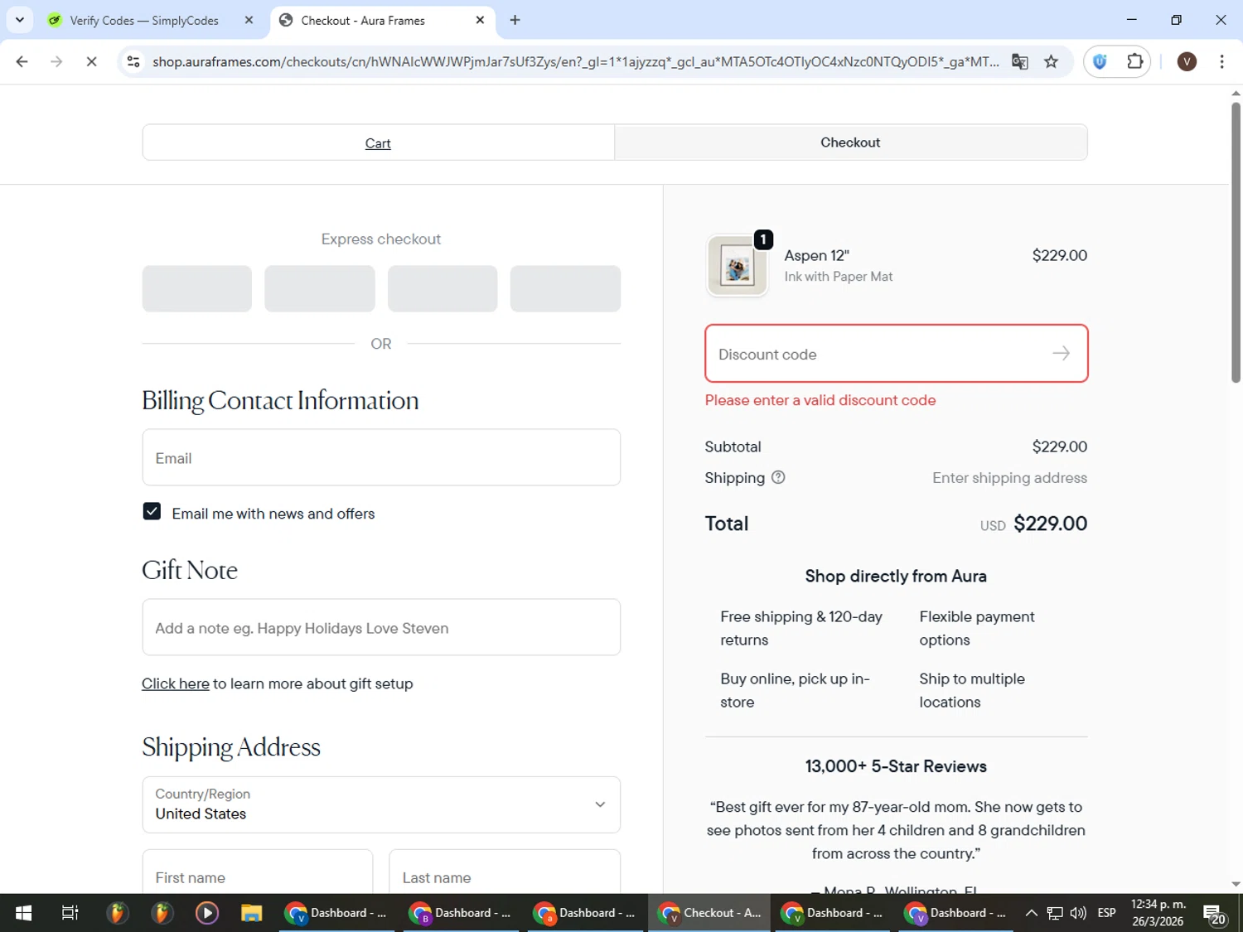Open the translate page icon
1243x932 pixels.
(1020, 61)
